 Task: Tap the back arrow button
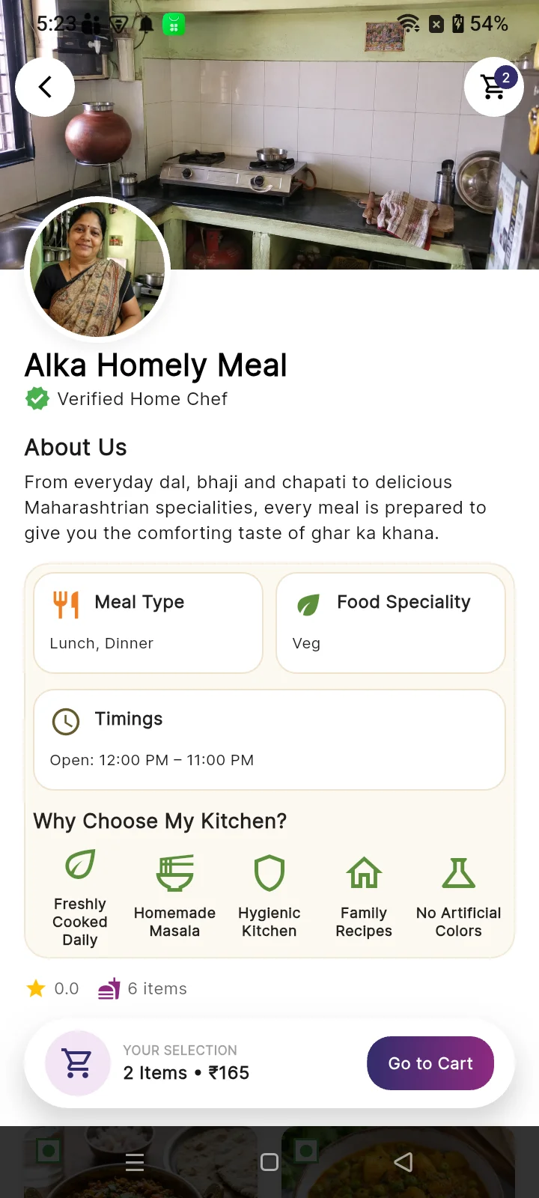(45, 87)
